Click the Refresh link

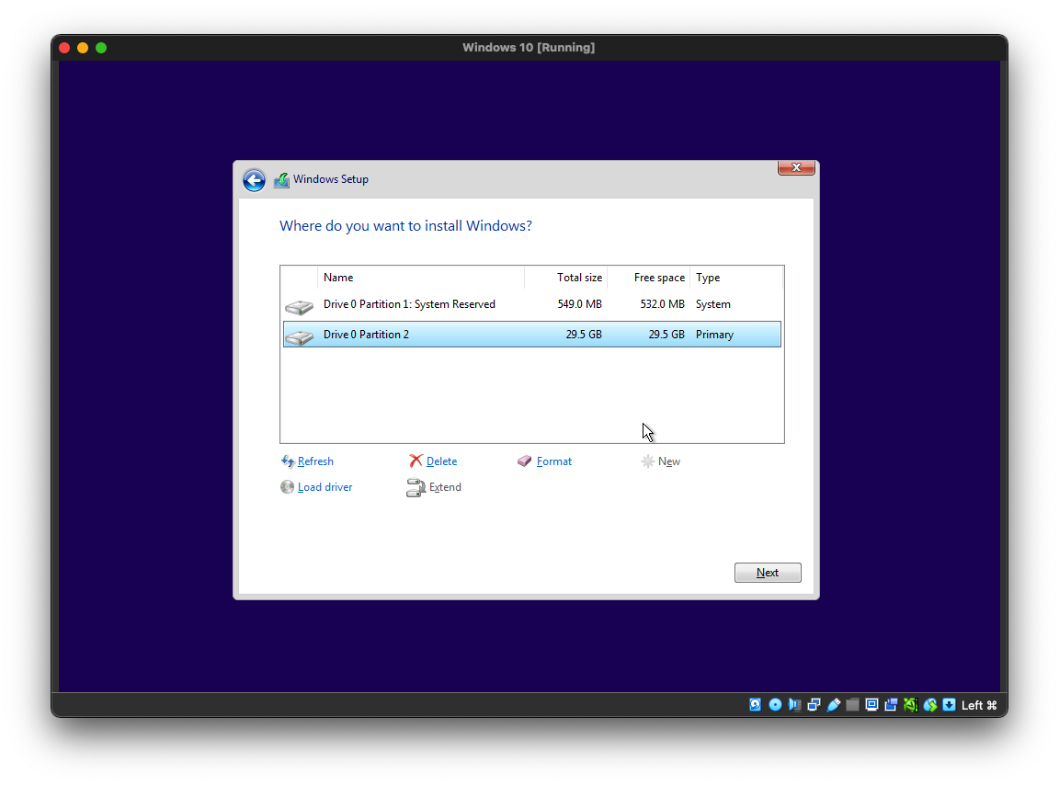(x=314, y=461)
